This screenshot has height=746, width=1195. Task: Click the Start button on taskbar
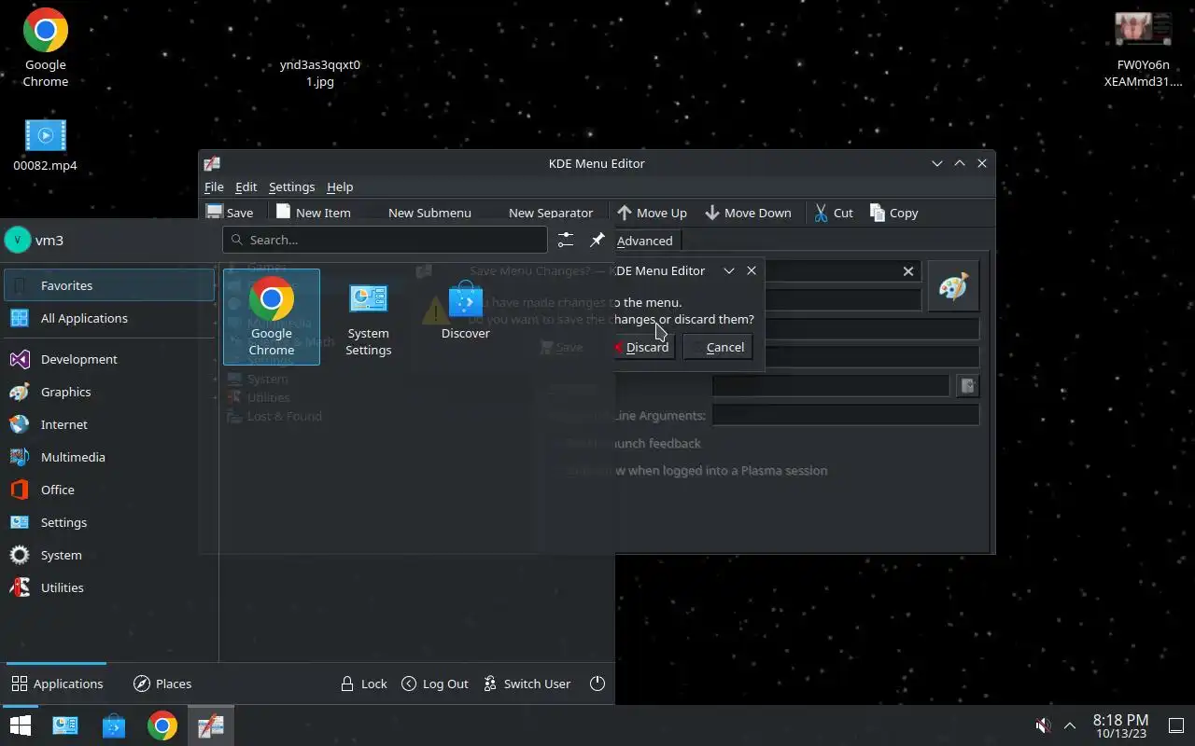coord(20,725)
